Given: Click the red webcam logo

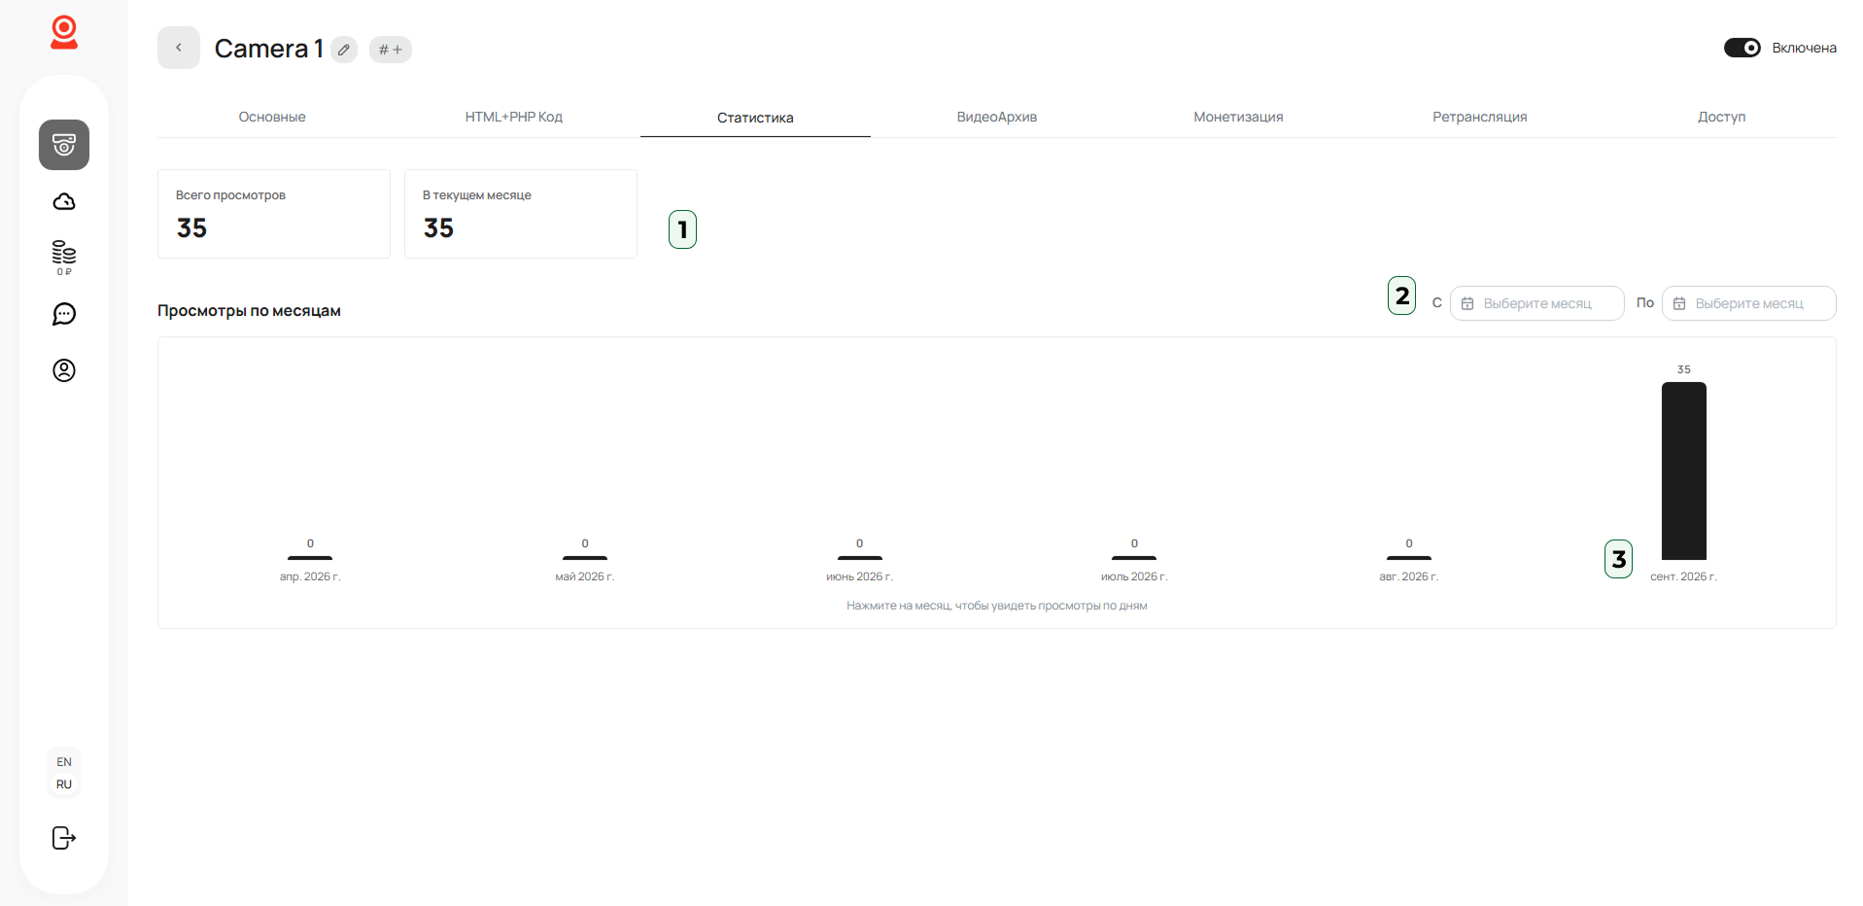Looking at the screenshot, I should tap(64, 32).
